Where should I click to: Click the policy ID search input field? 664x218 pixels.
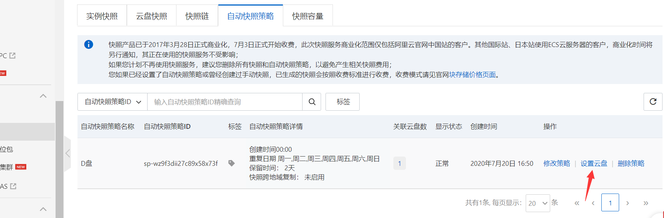[x=225, y=102]
